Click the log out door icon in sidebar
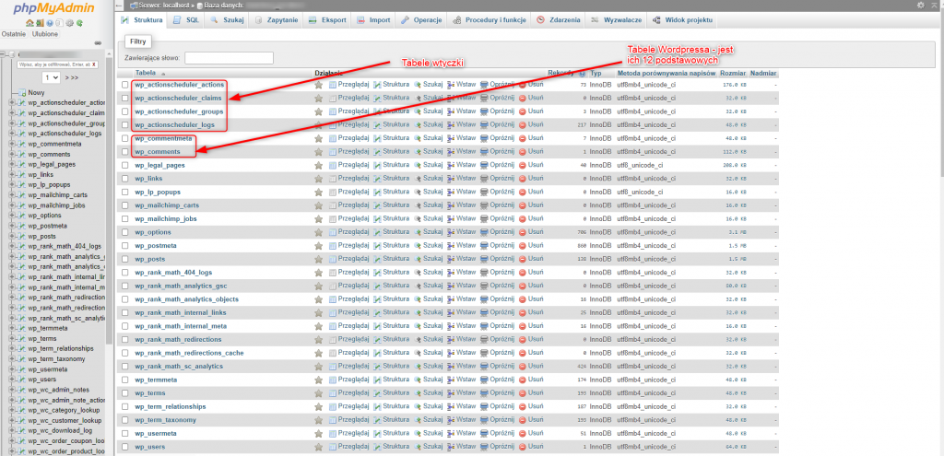Image resolution: width=944 pixels, height=456 pixels. tap(40, 22)
